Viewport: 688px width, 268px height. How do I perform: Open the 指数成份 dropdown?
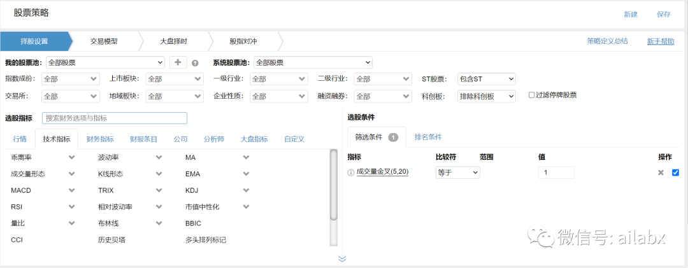pos(71,79)
